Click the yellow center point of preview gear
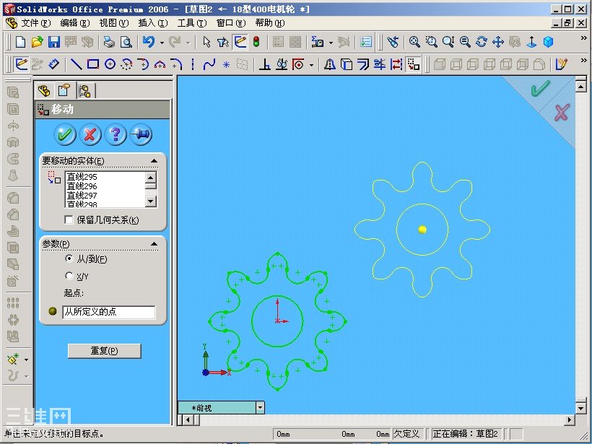592x444 pixels. pos(422,229)
